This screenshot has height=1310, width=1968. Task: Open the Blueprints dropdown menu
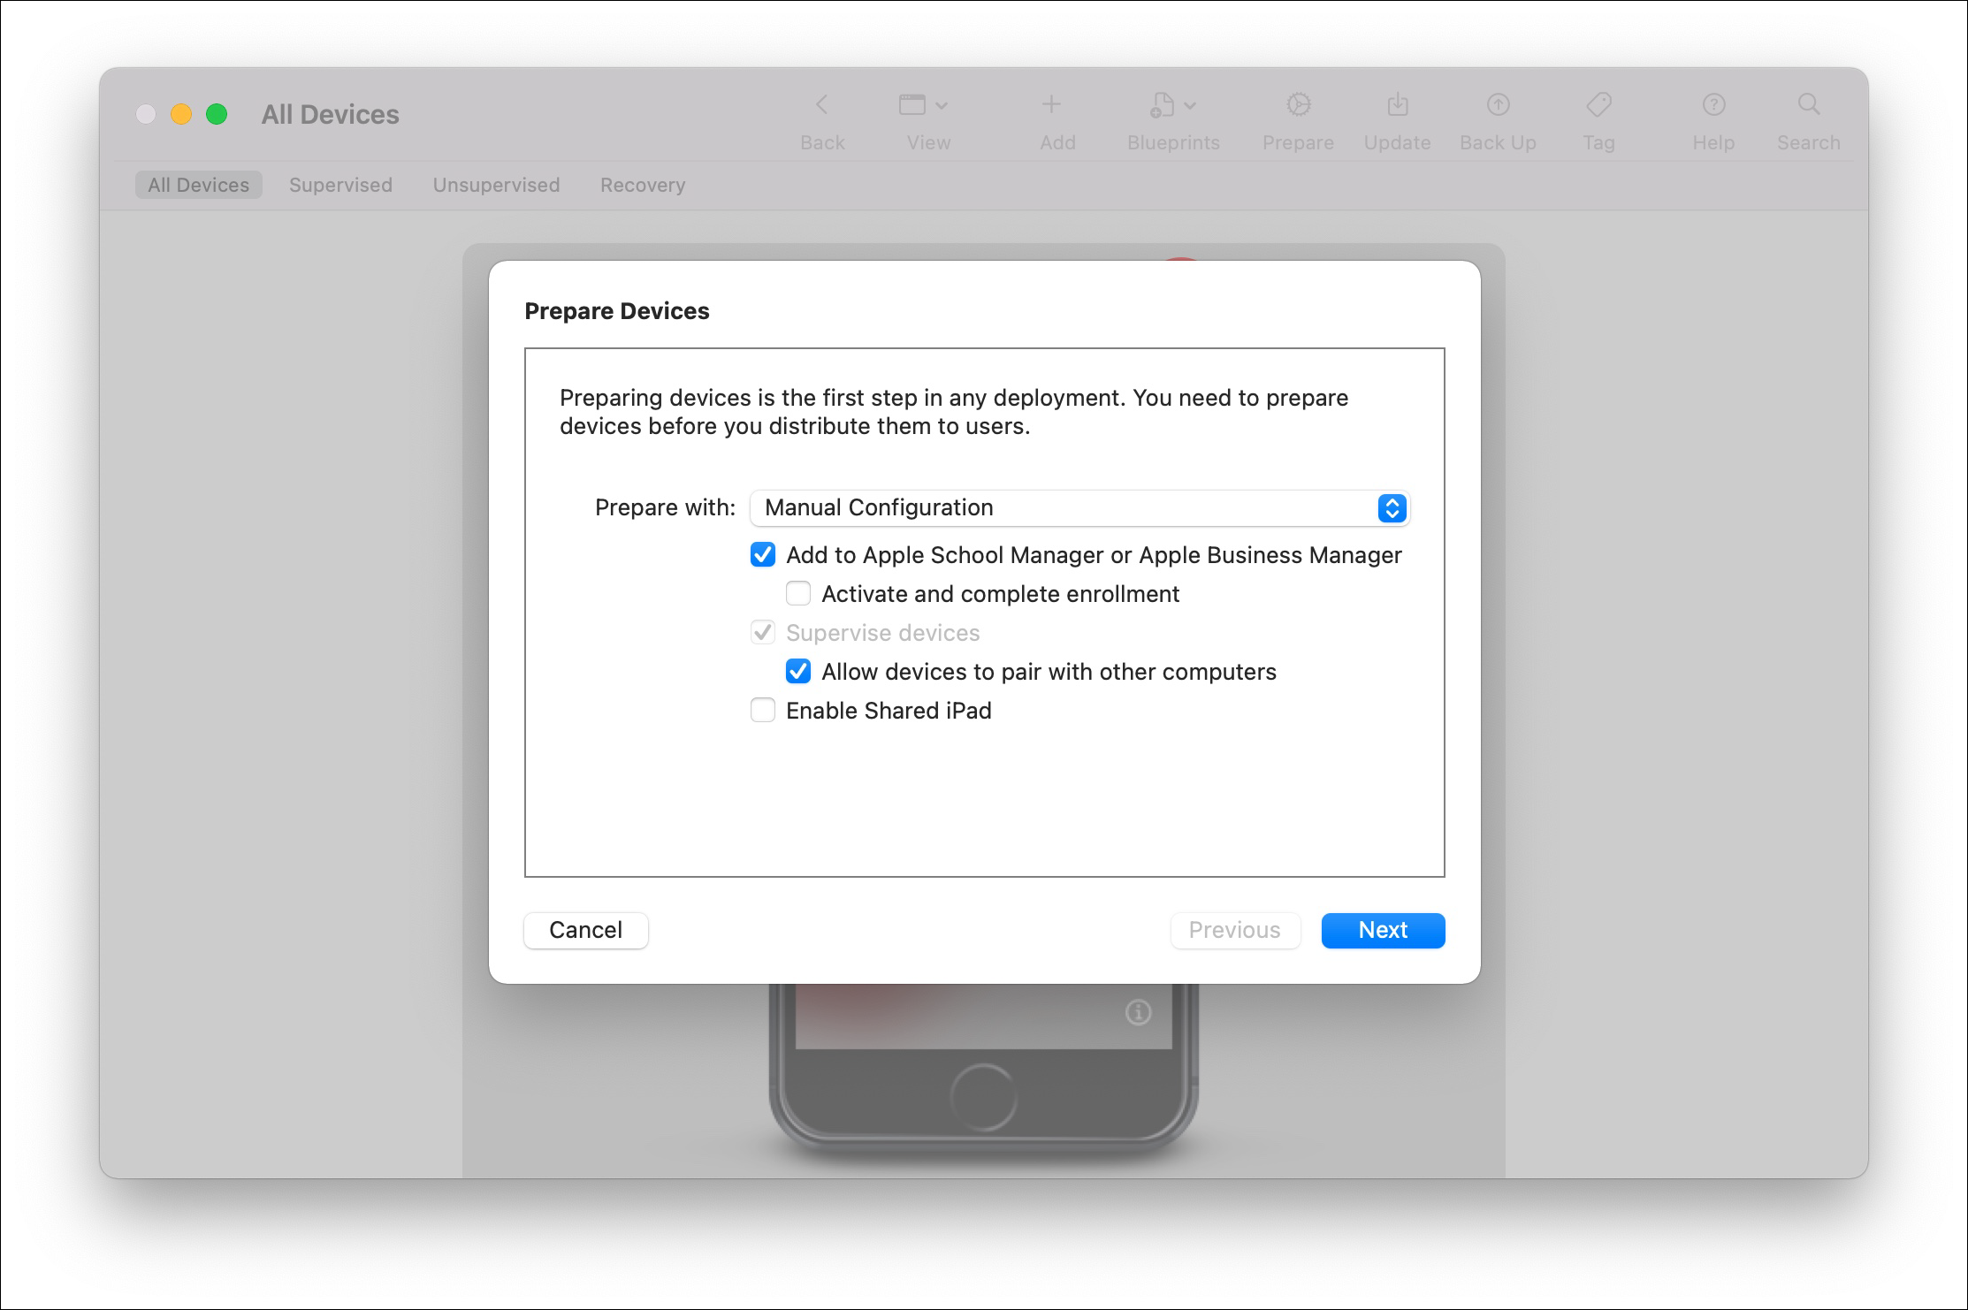pos(1173,106)
